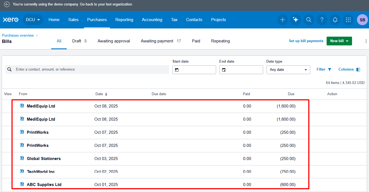The image size is (369, 192).
Task: Open the help question mark menu
Action: 322,20
